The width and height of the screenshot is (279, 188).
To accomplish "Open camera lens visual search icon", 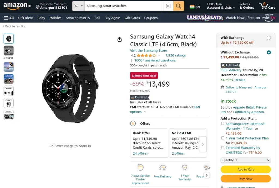I will (168, 6).
